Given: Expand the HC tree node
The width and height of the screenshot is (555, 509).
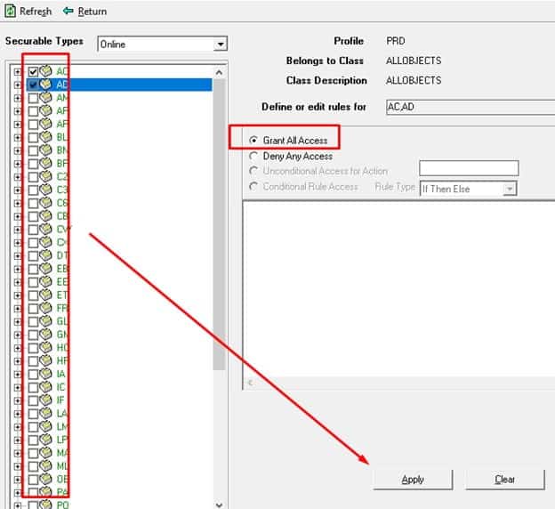Looking at the screenshot, I should click(x=18, y=348).
